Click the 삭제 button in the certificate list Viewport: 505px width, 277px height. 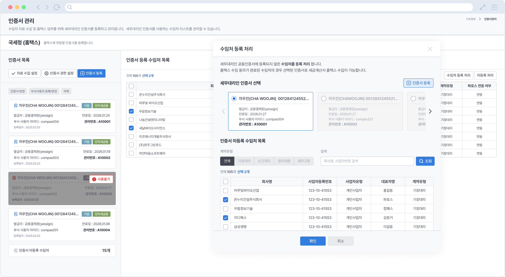(66, 91)
